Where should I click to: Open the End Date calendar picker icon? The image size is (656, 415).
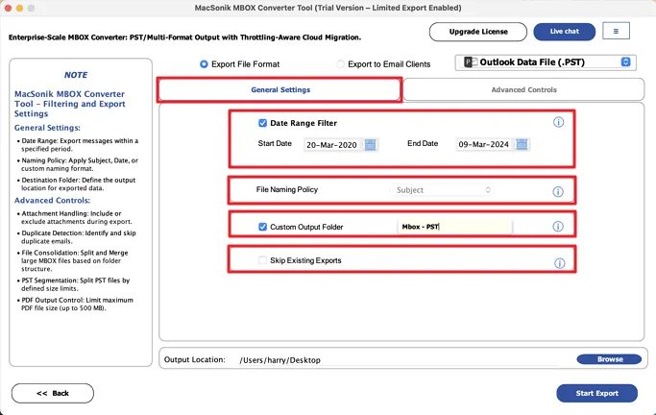pos(522,144)
